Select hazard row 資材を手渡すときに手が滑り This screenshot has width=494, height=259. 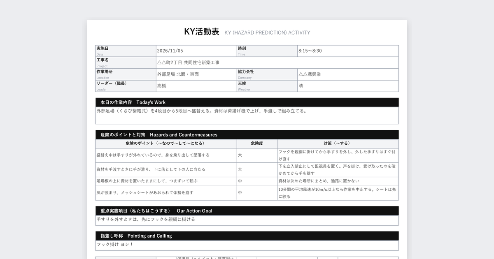coord(151,169)
